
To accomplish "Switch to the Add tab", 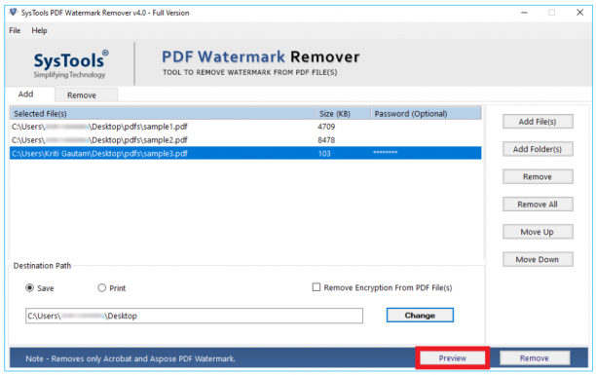I will pos(26,94).
